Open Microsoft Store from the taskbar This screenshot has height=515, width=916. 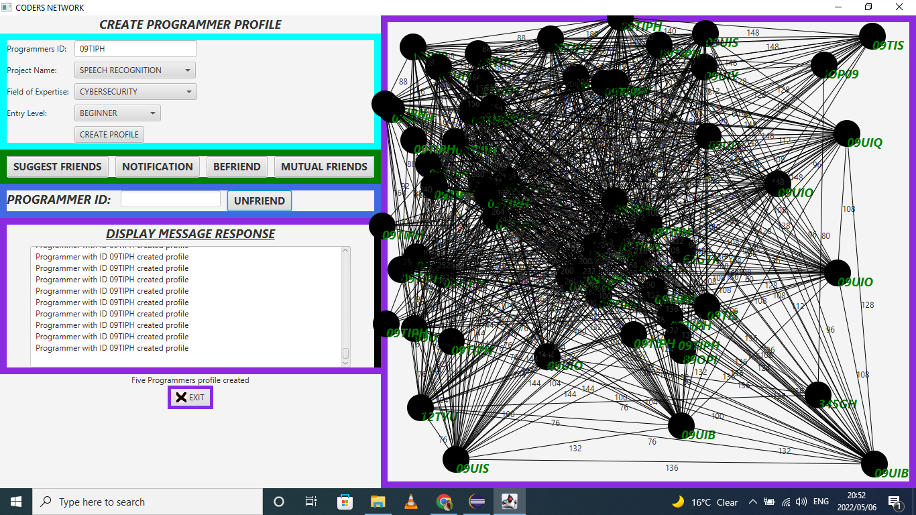coord(345,501)
